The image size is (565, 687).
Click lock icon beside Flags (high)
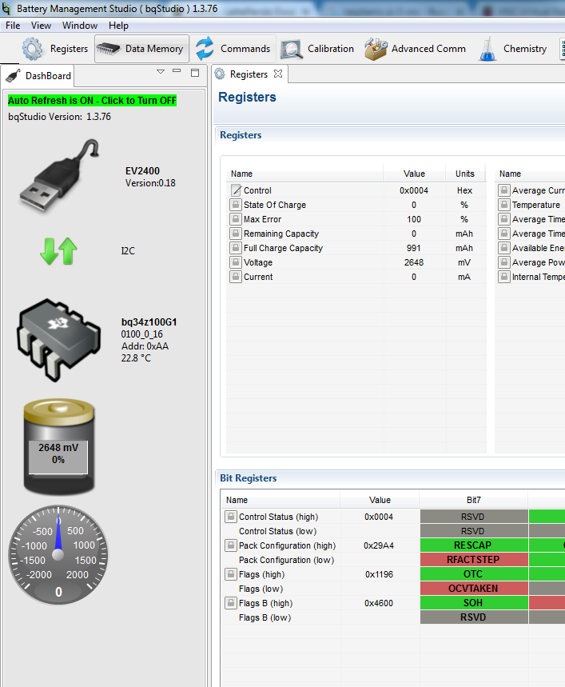(231, 574)
